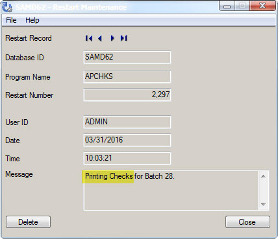Open the File menu
This screenshot has width=278, height=239.
pos(11,20)
